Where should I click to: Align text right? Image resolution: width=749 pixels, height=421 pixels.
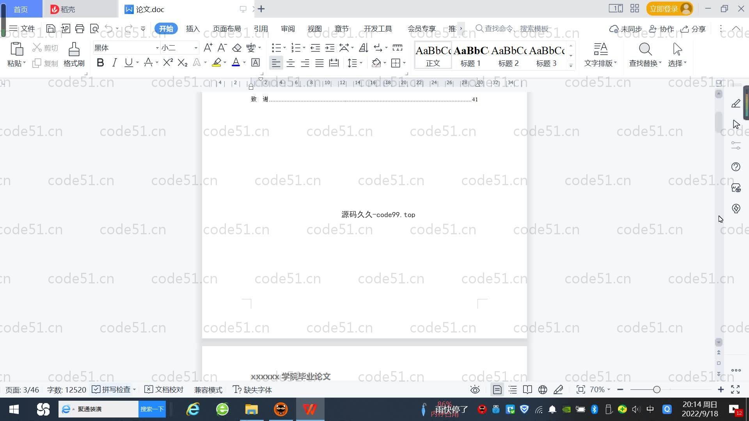[305, 63]
